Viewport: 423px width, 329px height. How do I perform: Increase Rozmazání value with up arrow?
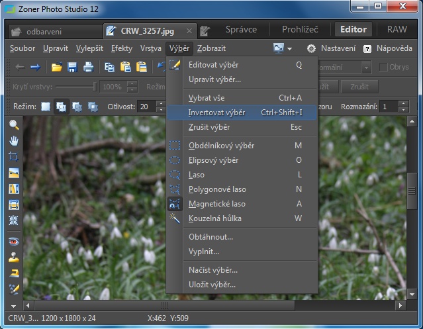click(x=403, y=103)
